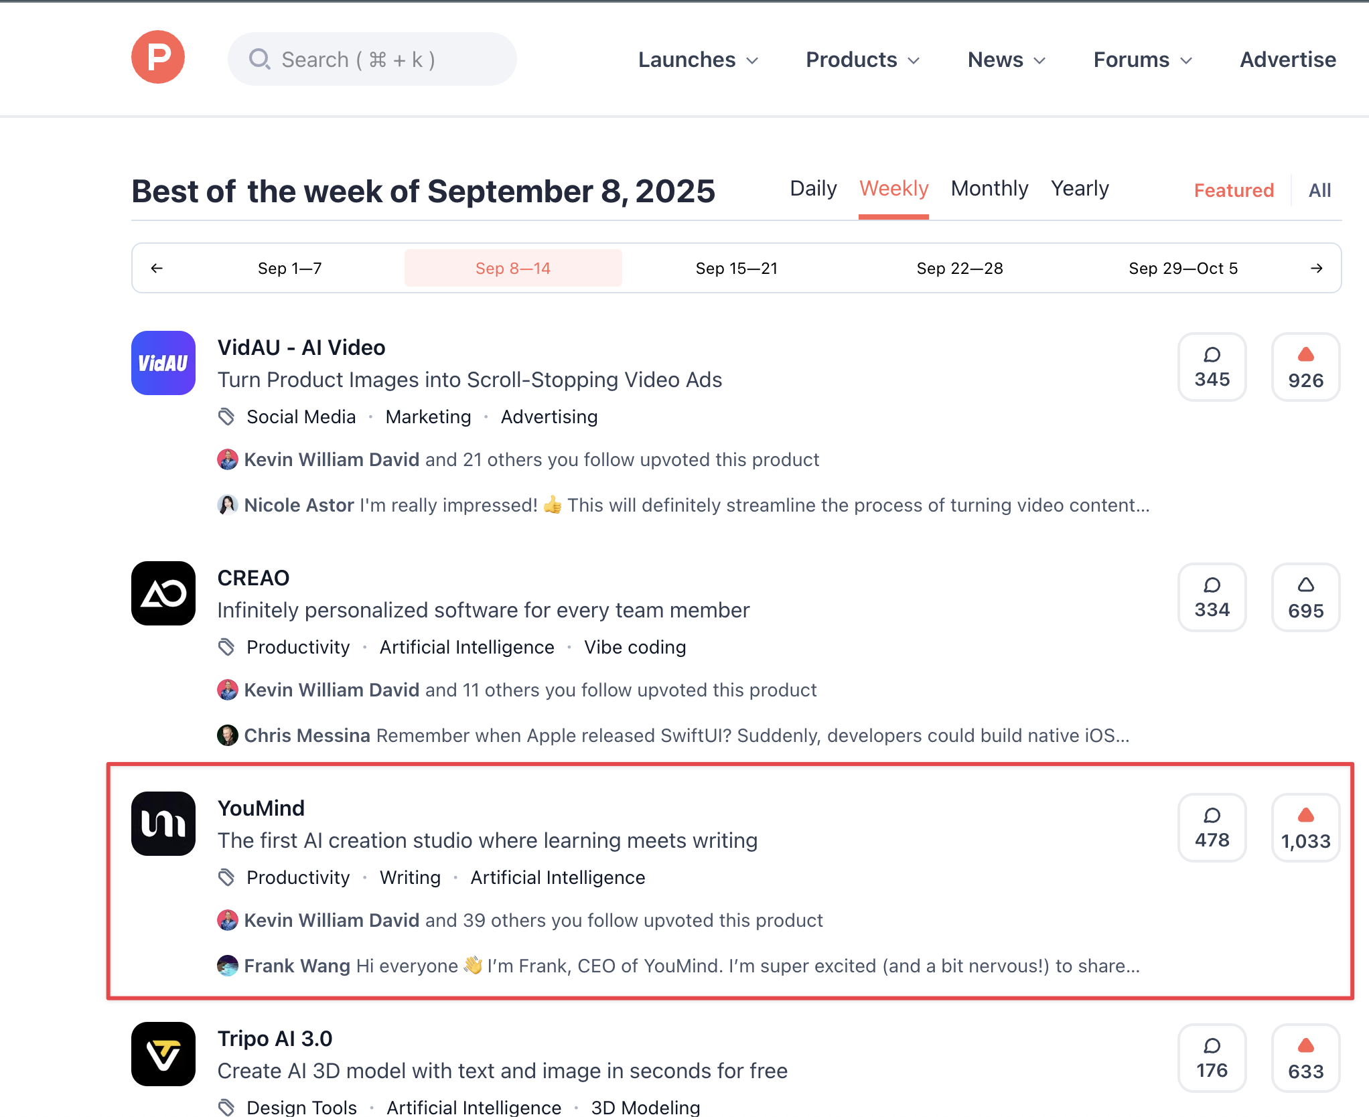
Task: Click the Product Hunt logo icon
Action: 158,58
